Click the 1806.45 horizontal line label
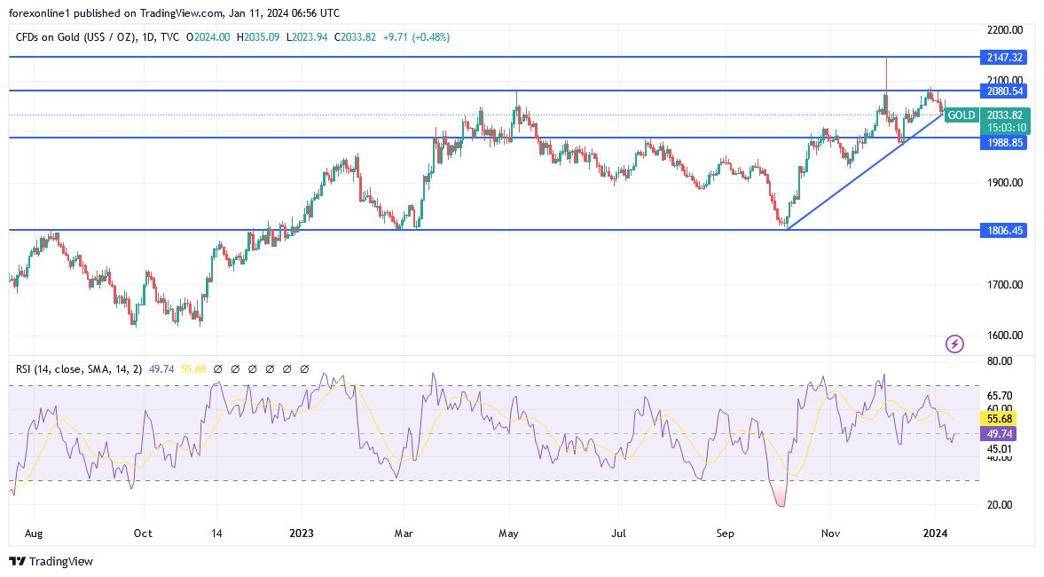 tap(1004, 231)
